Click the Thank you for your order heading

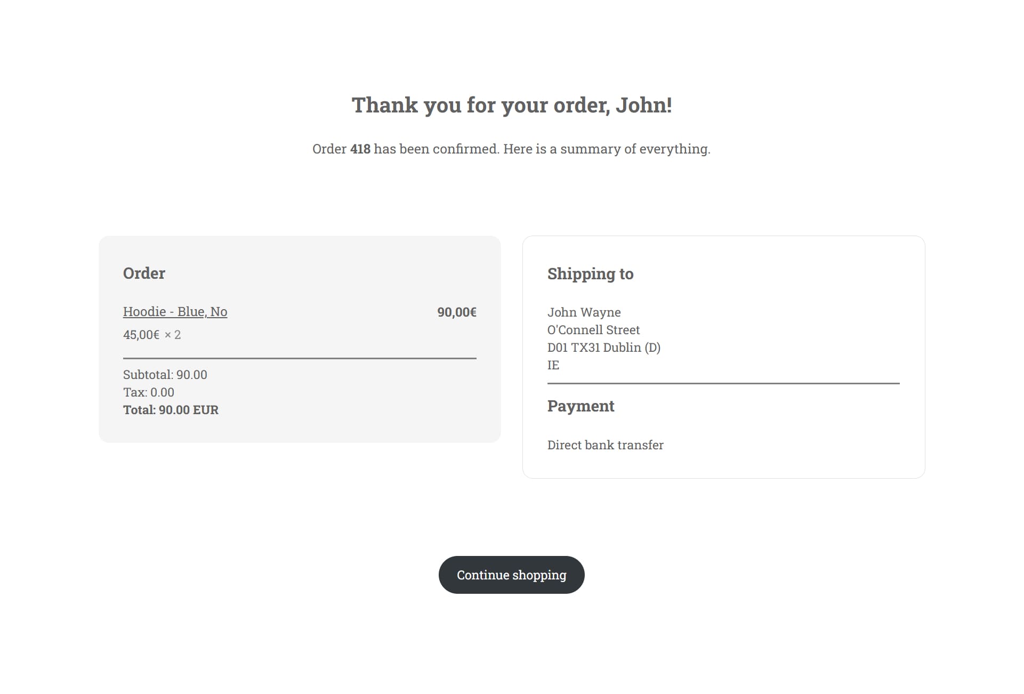click(x=512, y=105)
